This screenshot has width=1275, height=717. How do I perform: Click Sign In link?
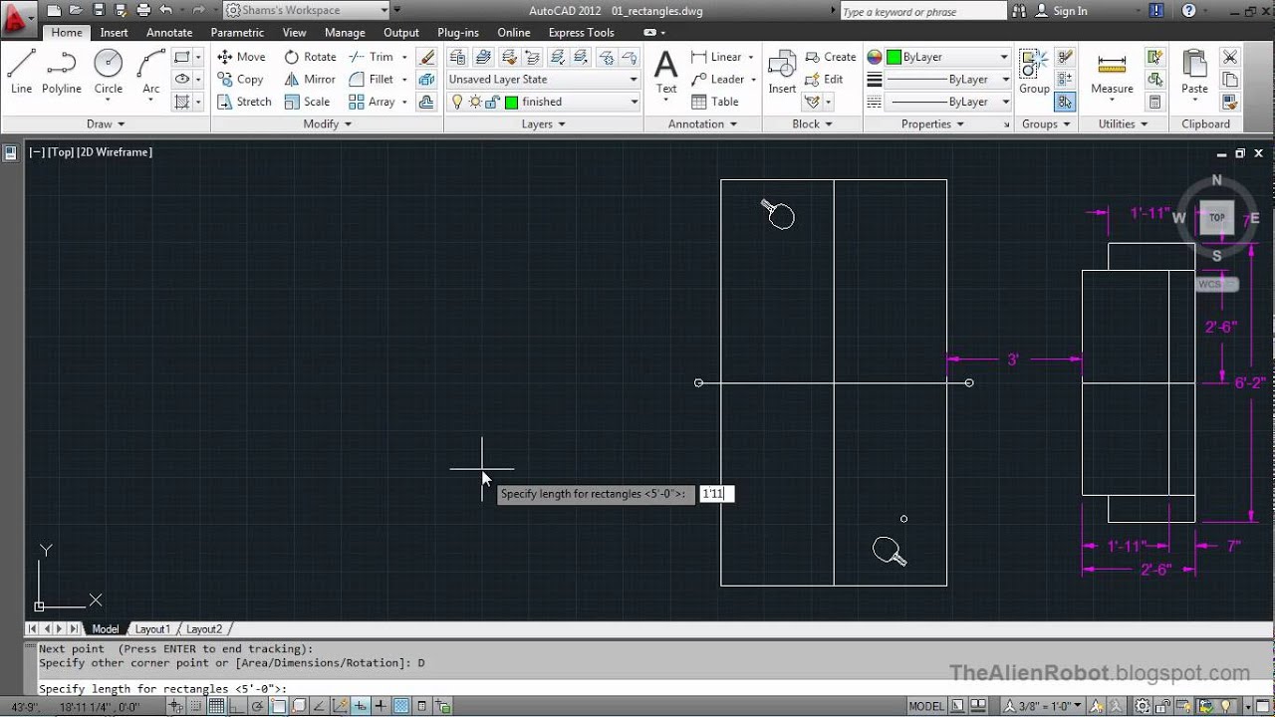pos(1070,11)
